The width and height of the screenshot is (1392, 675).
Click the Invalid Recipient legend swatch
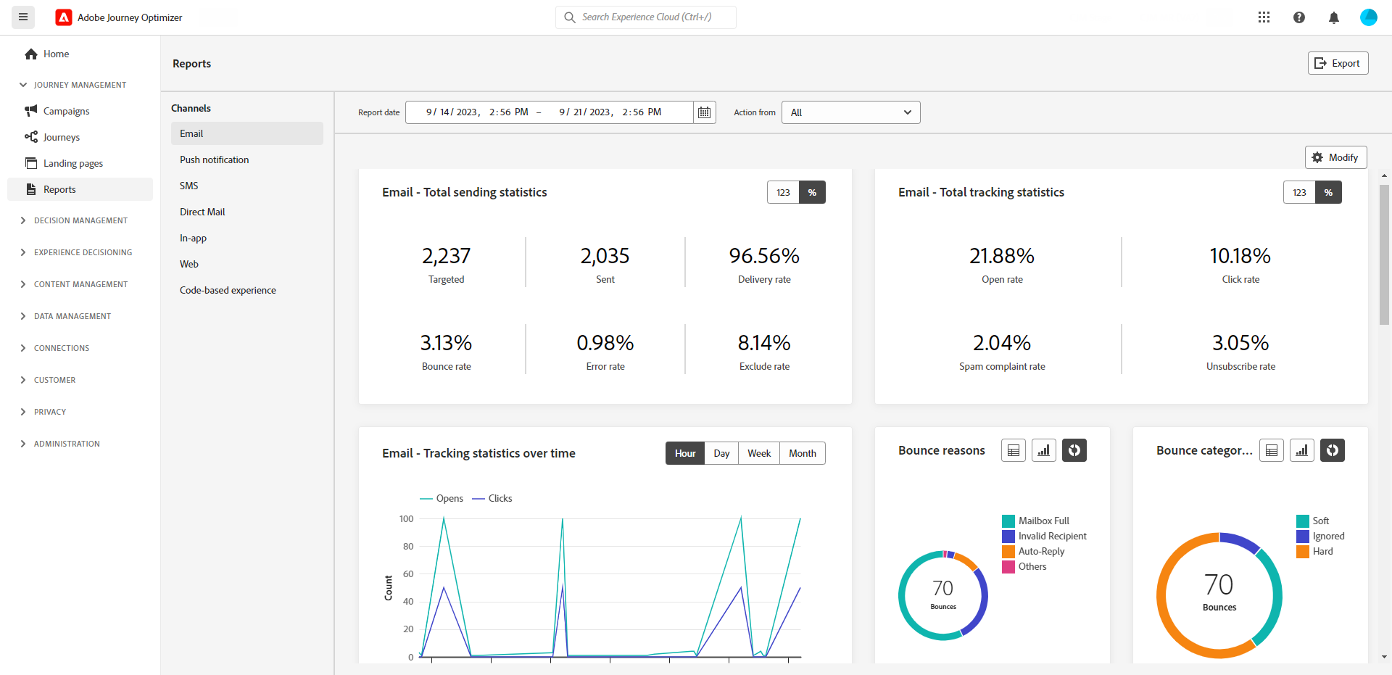[x=1008, y=536]
